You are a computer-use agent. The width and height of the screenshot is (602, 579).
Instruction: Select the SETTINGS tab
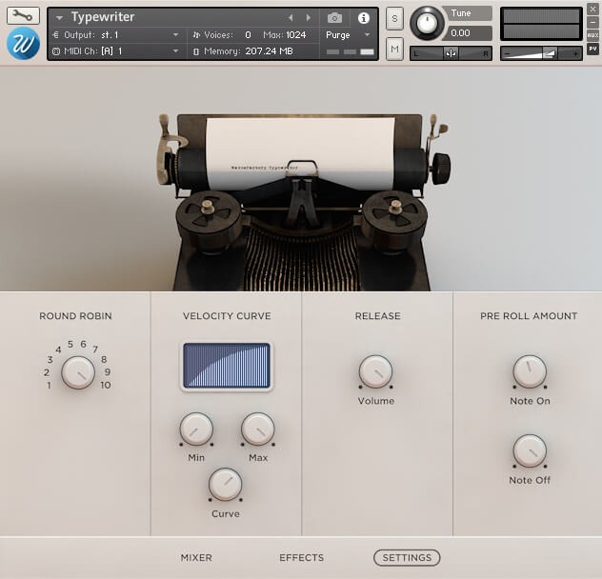pyautogui.click(x=407, y=557)
